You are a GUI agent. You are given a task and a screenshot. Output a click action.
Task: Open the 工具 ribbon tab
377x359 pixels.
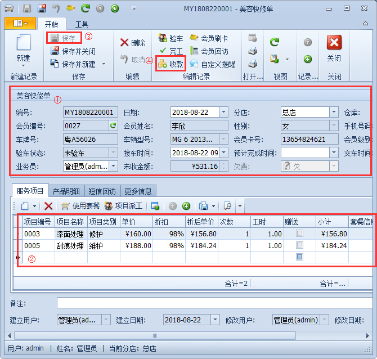coord(82,24)
